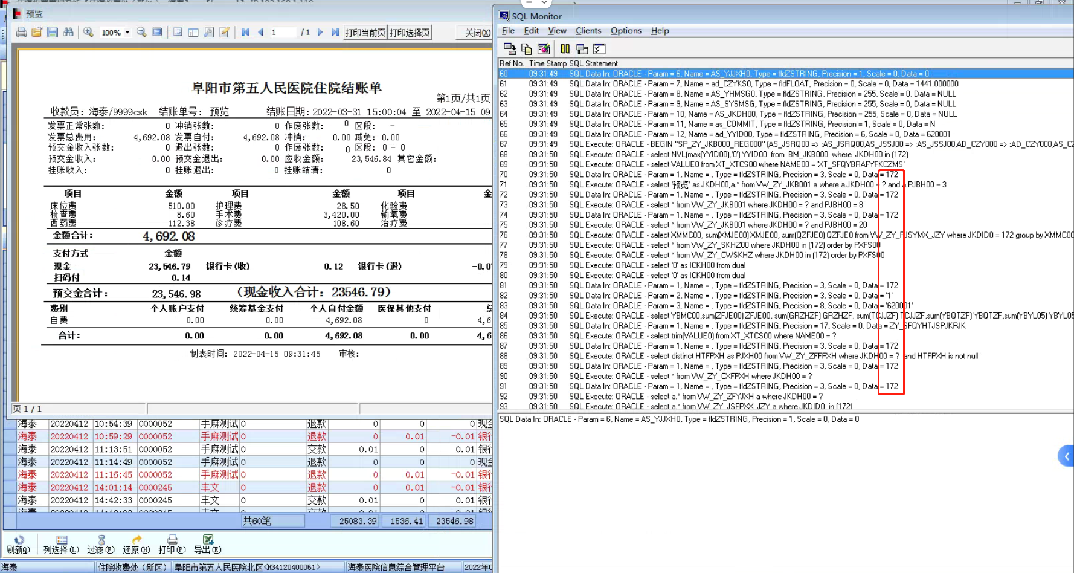Select SQL Monitor row with Ref No. 76
Screen dimensions: 1074x573
[x=785, y=235]
